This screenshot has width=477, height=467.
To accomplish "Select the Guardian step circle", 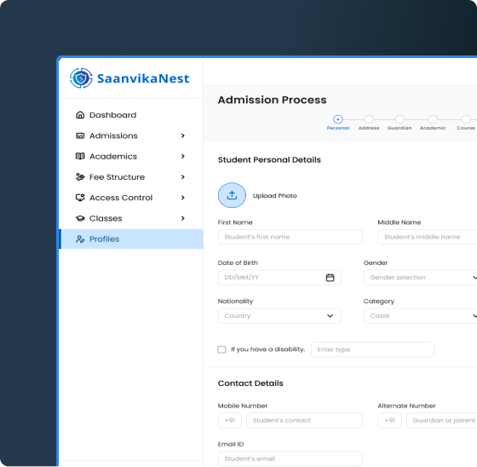I will click(x=399, y=119).
